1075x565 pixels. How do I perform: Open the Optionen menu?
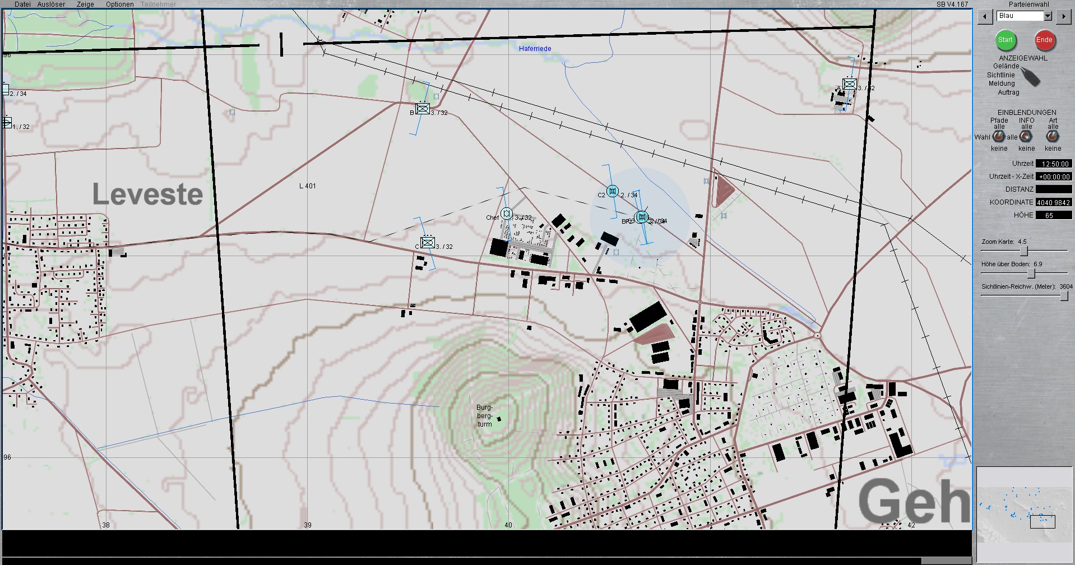click(x=120, y=4)
